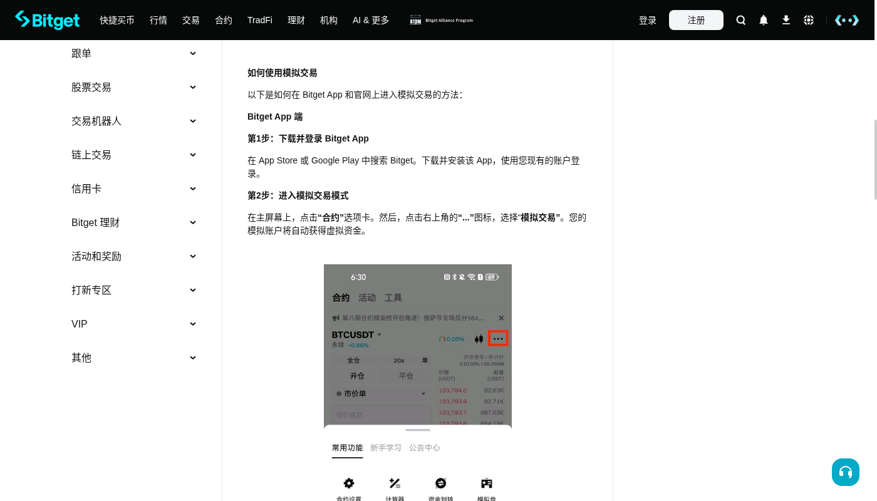Expand the 活动和奖励 sidebar section
Screen dimensions: 877x501
pos(134,256)
